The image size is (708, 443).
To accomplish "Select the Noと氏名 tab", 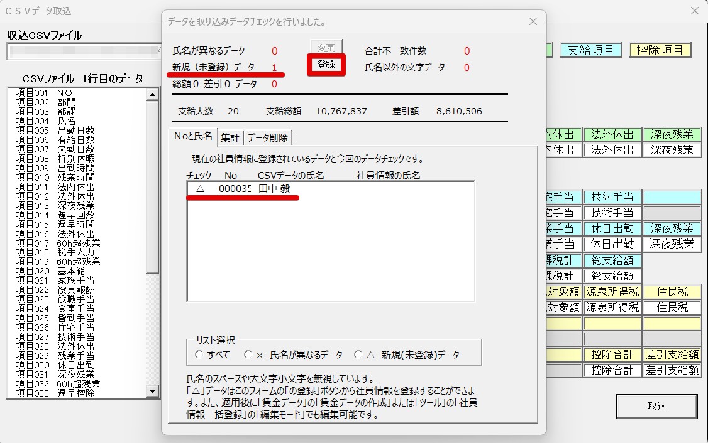I will (193, 136).
